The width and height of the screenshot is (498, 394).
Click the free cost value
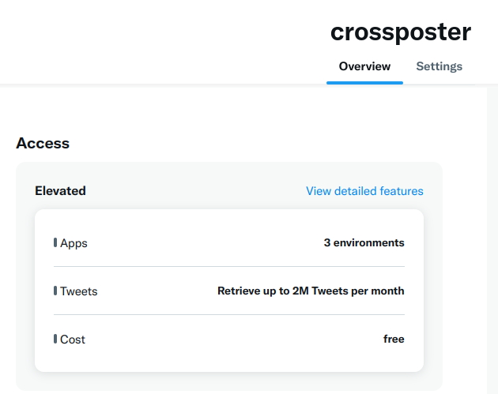tap(394, 340)
